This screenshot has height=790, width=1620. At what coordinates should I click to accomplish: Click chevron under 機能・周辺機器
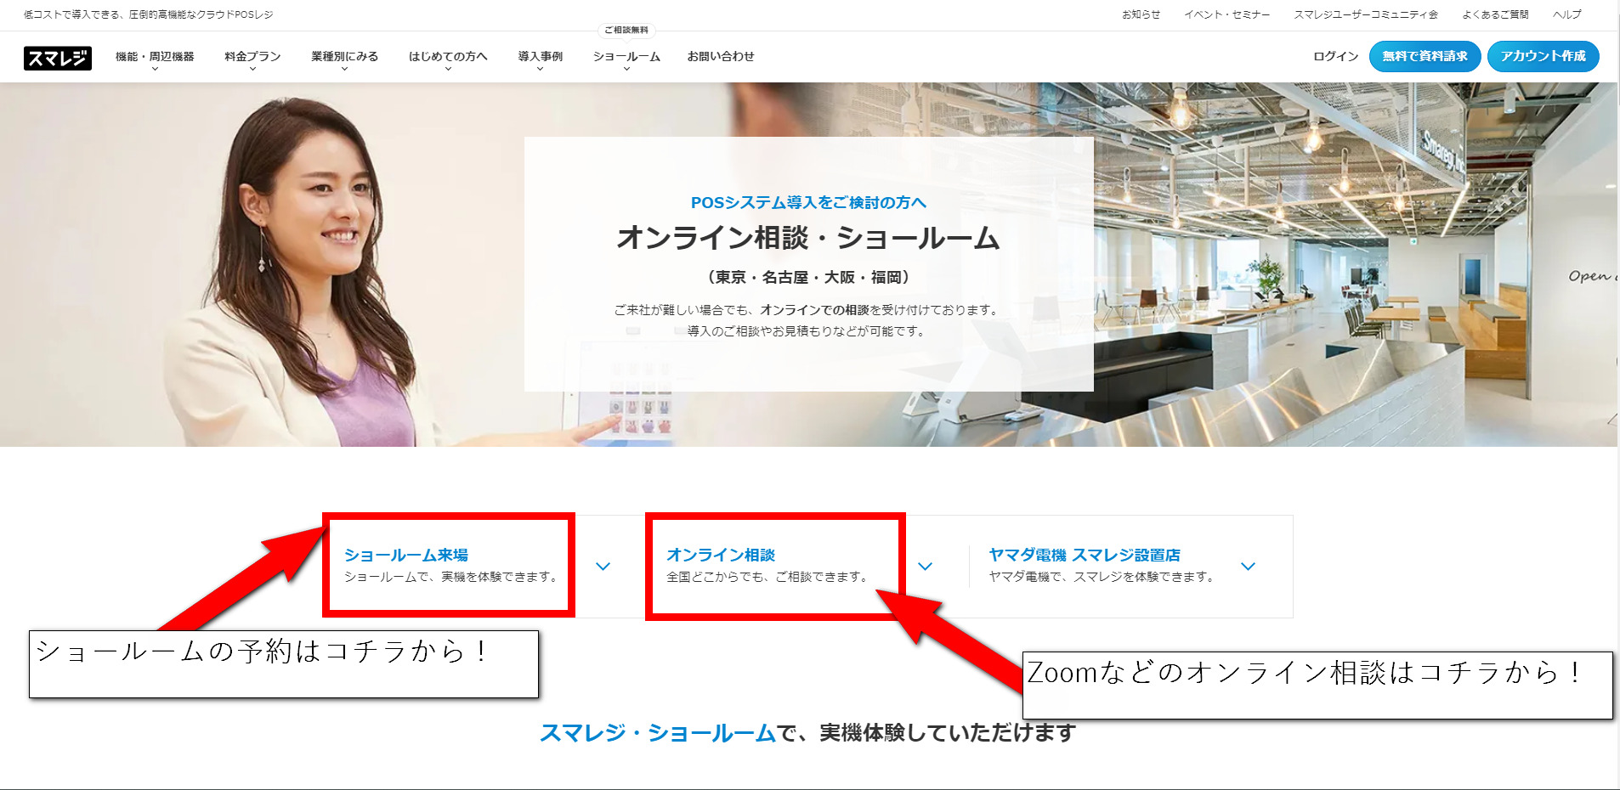point(155,69)
